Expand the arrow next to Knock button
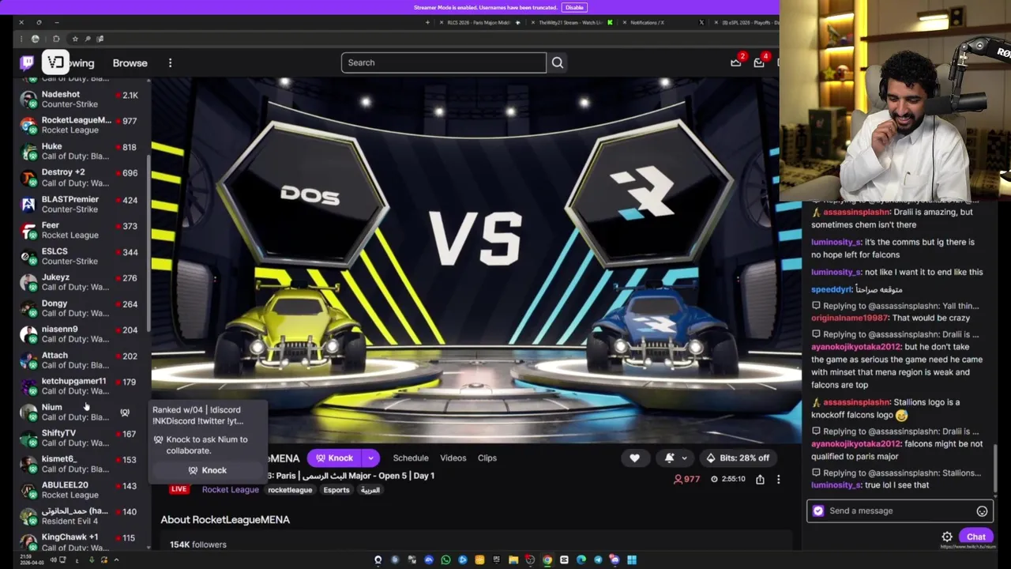The height and width of the screenshot is (569, 1011). pos(370,458)
